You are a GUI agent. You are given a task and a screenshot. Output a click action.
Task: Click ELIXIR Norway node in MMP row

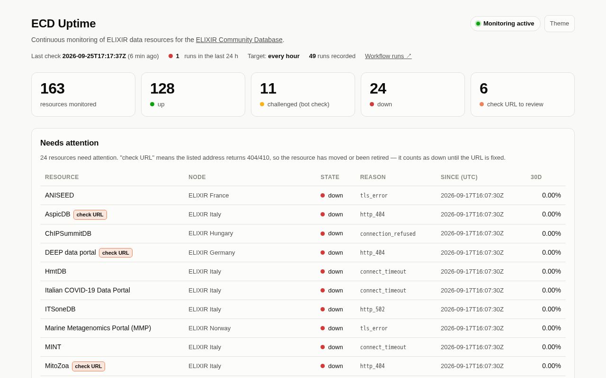pyautogui.click(x=210, y=328)
